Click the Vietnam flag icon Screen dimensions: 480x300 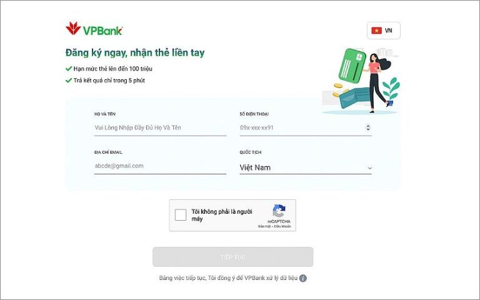(376, 31)
